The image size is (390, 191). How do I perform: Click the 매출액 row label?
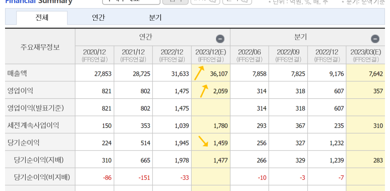(17, 73)
